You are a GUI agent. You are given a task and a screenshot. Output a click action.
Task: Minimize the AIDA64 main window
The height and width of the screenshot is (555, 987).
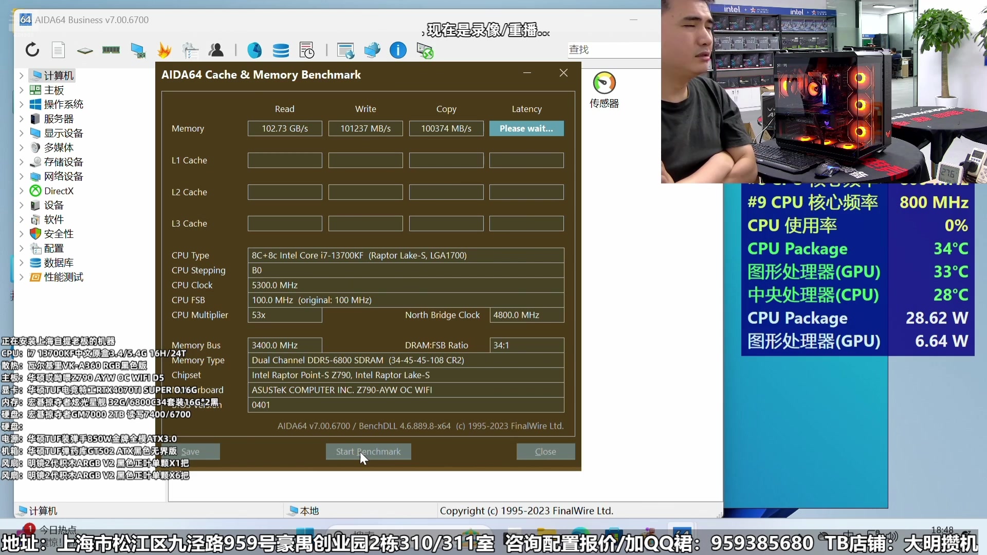(x=633, y=20)
